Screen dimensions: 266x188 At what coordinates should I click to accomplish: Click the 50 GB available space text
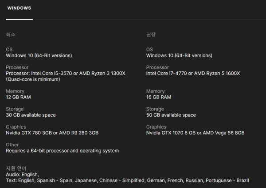click(171, 115)
